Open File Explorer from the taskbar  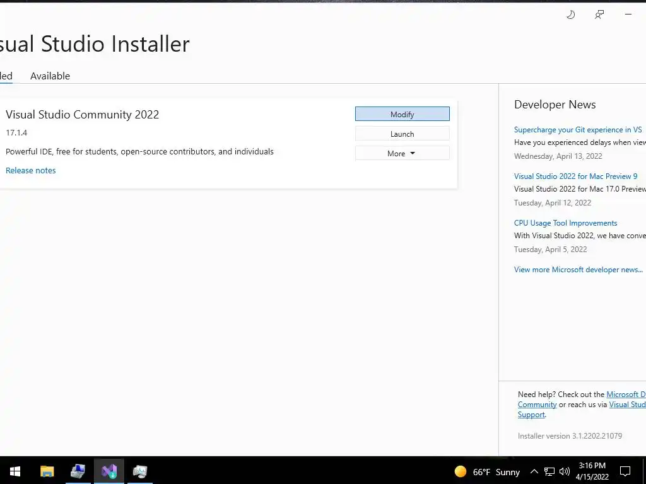[47, 471]
